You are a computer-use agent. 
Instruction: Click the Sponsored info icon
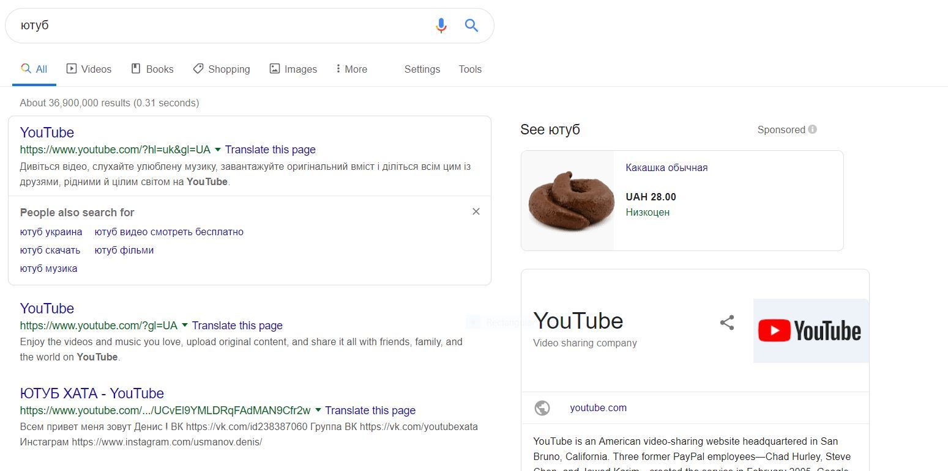tap(813, 130)
